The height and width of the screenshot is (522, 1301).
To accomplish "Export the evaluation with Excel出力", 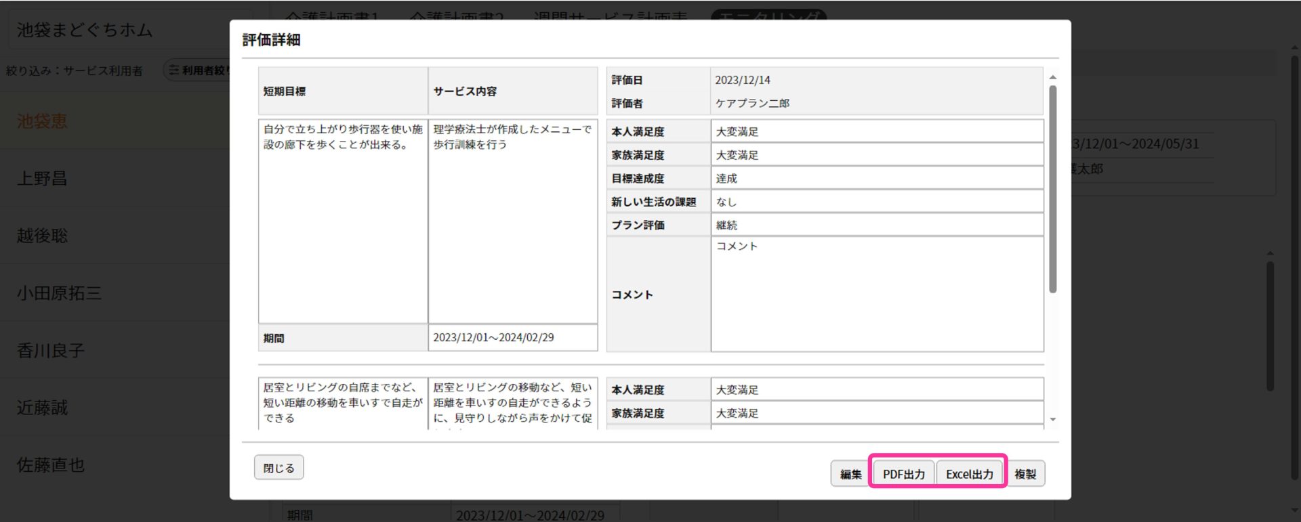I will point(969,474).
